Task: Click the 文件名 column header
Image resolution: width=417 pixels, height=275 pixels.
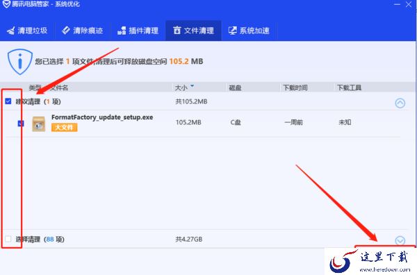Action: pyautogui.click(x=59, y=87)
